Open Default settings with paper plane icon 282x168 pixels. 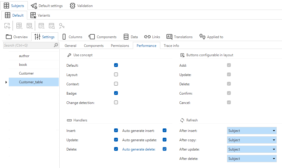[x=47, y=6]
